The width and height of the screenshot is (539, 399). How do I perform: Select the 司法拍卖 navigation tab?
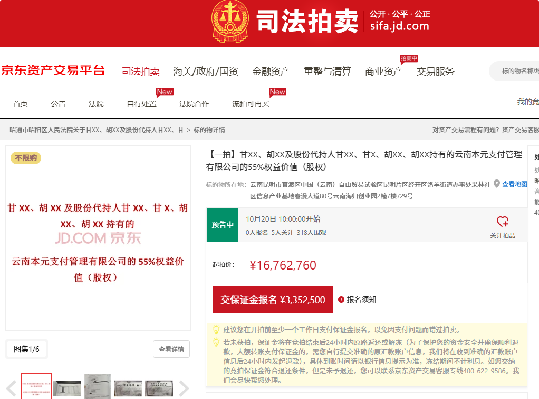[141, 72]
